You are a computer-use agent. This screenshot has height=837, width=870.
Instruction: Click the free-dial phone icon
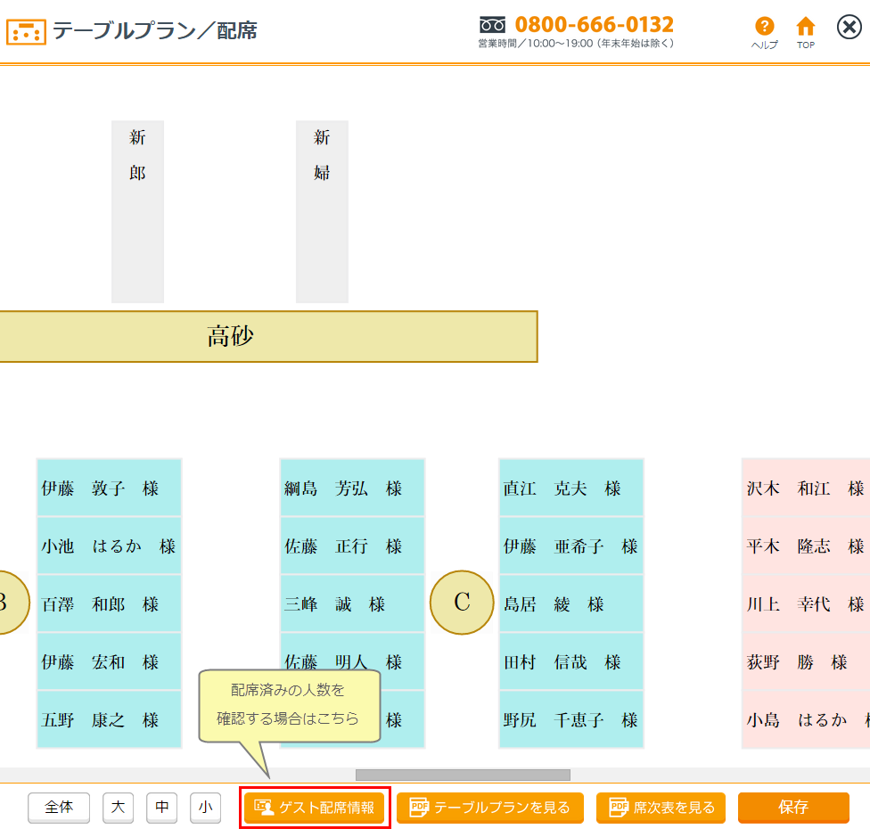click(492, 25)
